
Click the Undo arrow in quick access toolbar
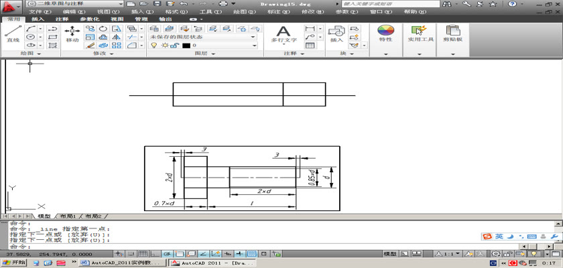tap(183, 3)
